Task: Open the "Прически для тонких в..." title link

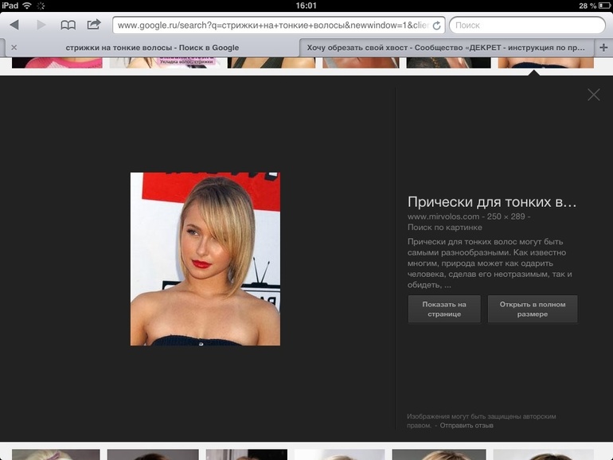Action: pos(491,202)
